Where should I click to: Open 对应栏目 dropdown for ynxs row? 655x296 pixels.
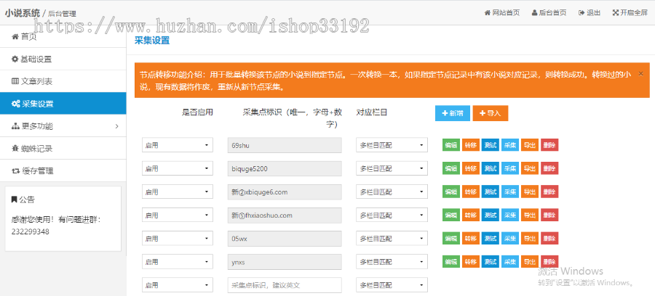pyautogui.click(x=392, y=261)
